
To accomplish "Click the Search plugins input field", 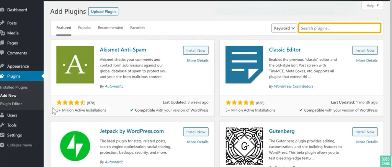I will (340, 28).
